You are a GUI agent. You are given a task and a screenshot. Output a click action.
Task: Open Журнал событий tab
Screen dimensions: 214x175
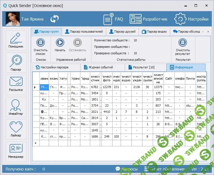click(103, 67)
